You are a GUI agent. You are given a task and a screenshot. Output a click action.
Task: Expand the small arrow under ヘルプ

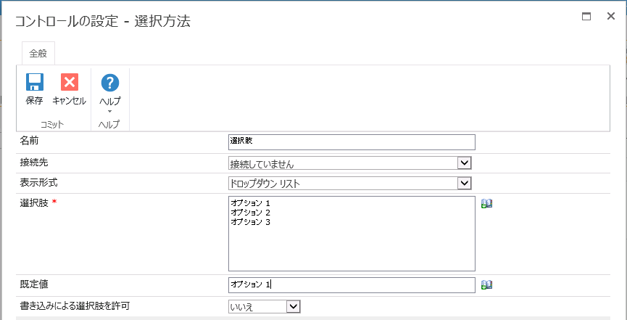pyautogui.click(x=109, y=112)
